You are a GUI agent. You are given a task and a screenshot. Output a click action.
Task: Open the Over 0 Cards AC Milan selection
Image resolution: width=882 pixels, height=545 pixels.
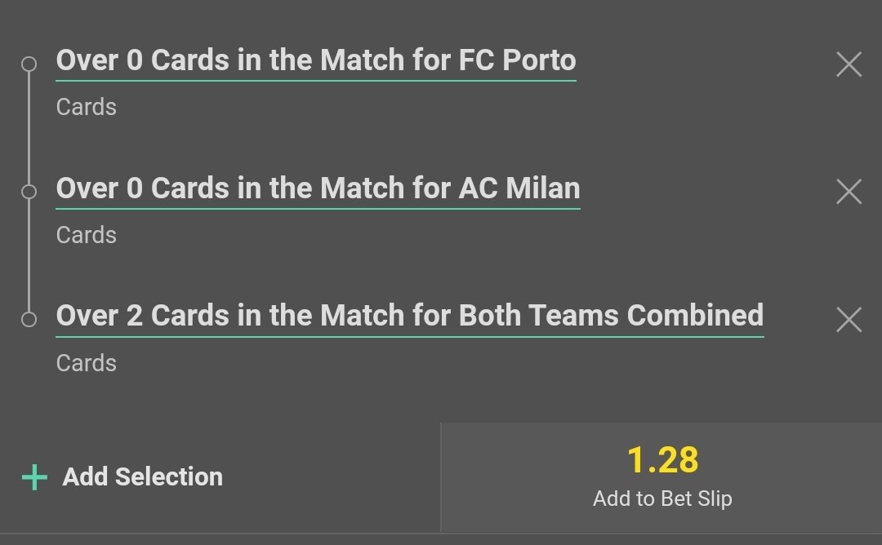318,188
